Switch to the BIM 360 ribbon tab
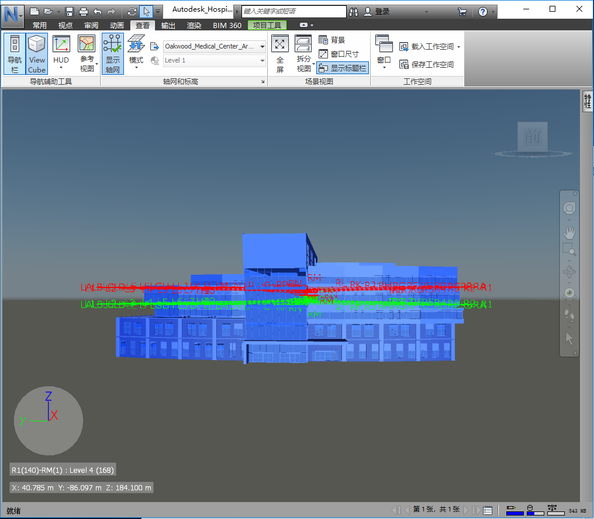The width and height of the screenshot is (594, 519). click(227, 25)
